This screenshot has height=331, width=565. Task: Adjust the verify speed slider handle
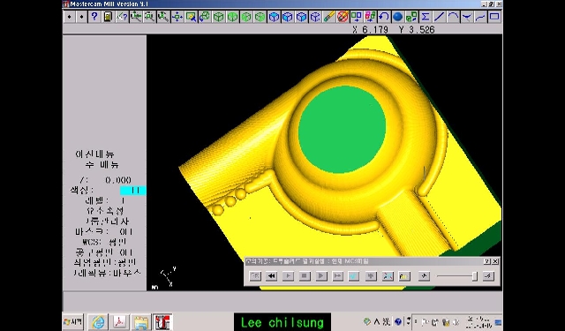(475, 276)
